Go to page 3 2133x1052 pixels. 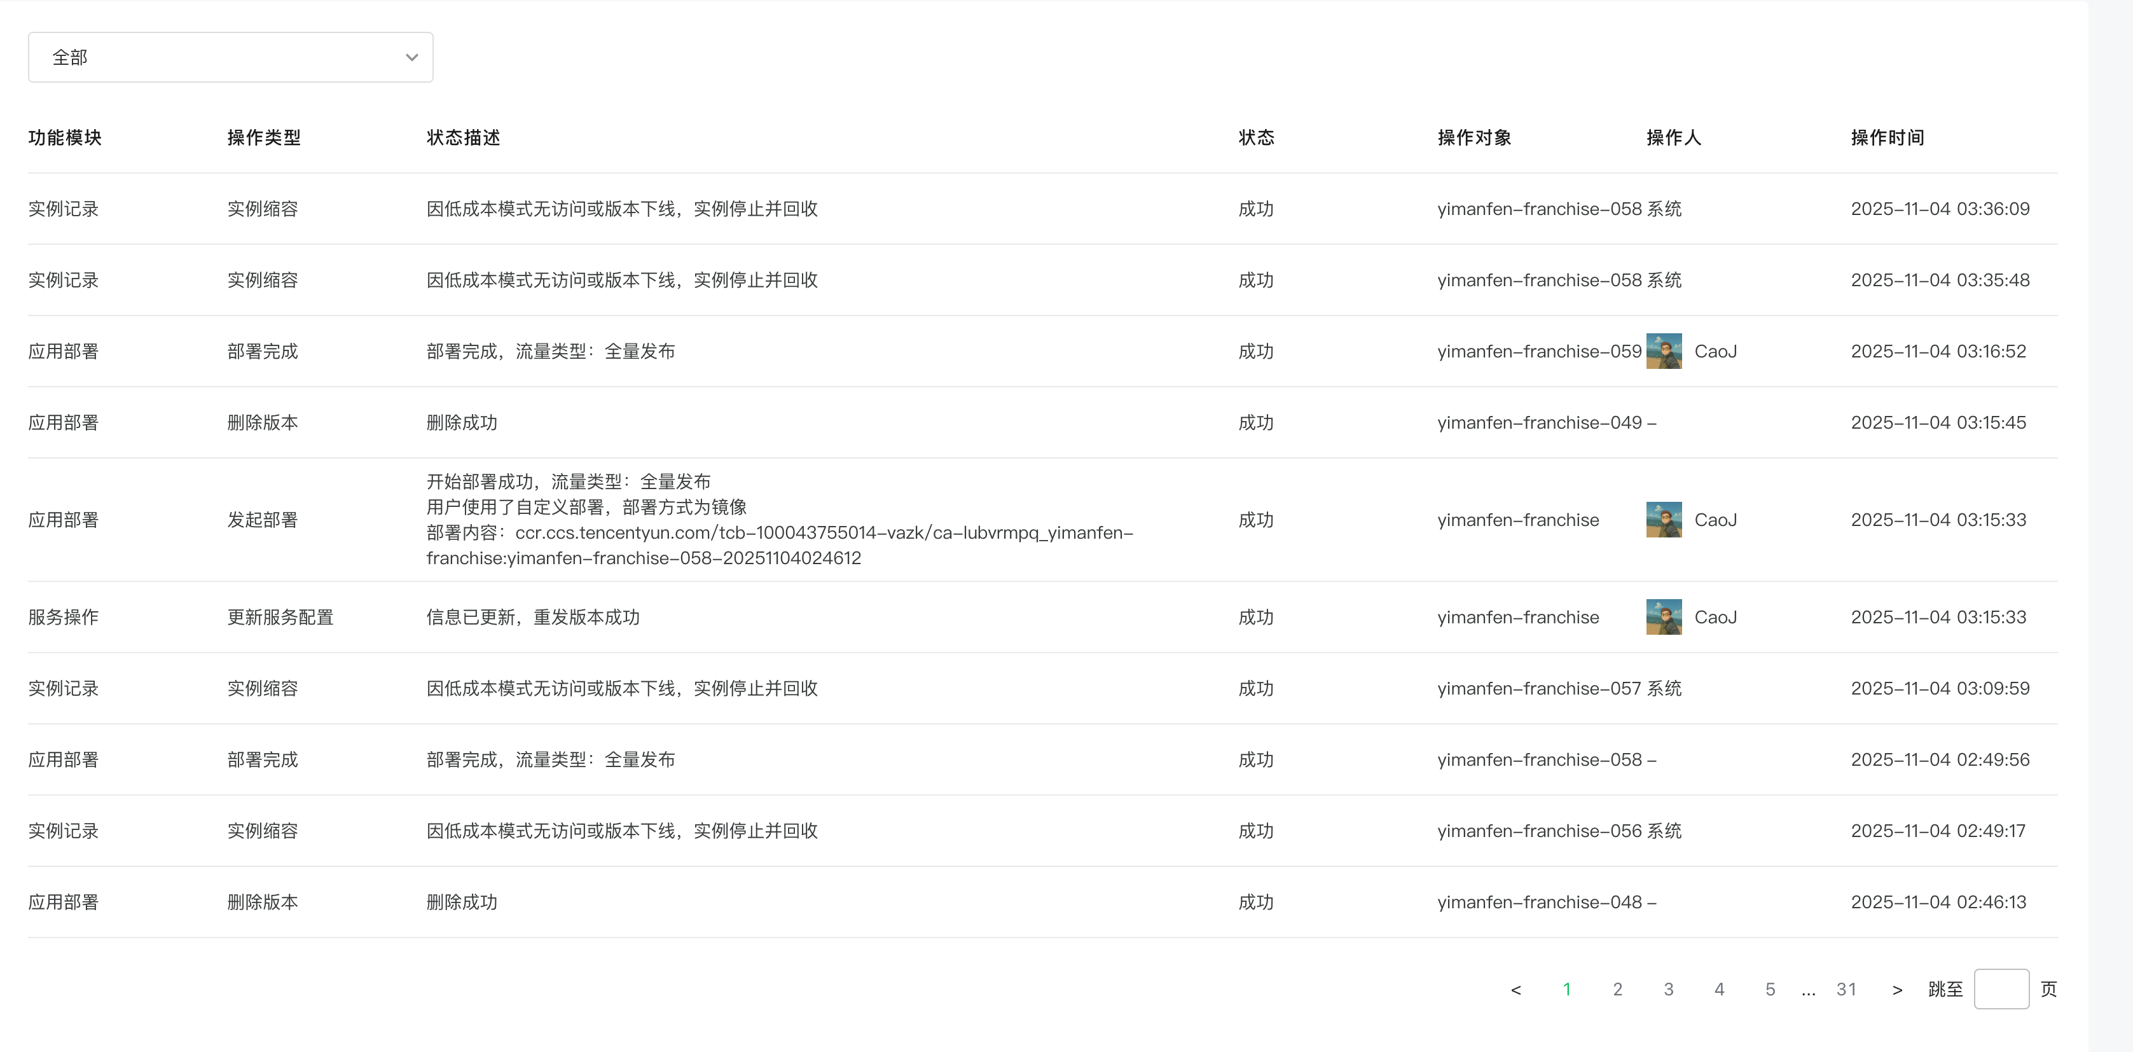point(1669,989)
